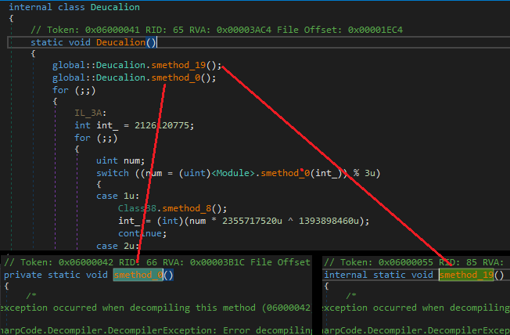Follow the smethod_8 method call

187,208
